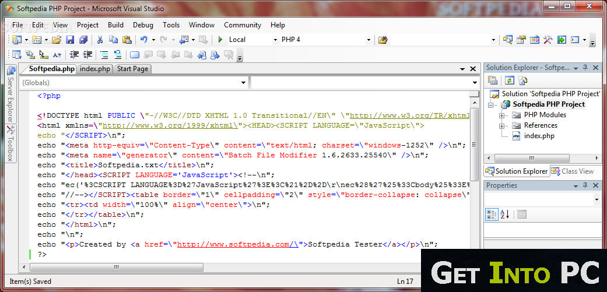This screenshot has height=292, width=607.
Task: Undo the last action
Action: point(144,40)
